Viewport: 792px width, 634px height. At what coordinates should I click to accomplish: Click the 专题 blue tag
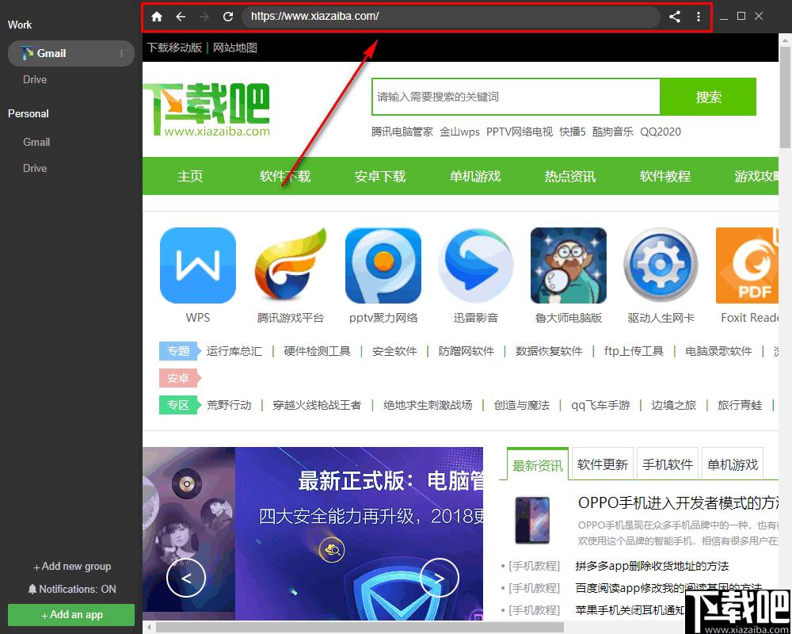[180, 351]
